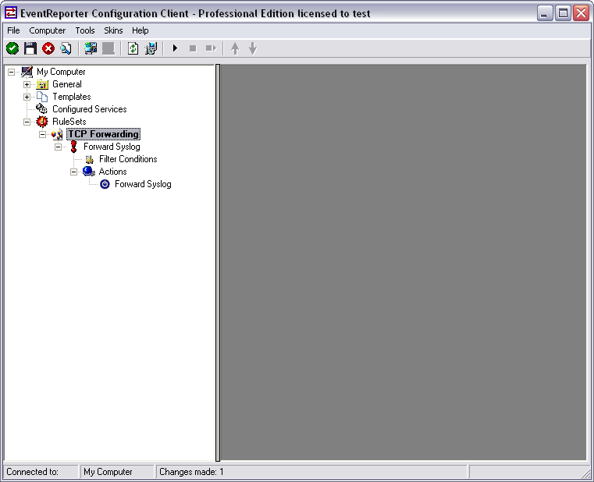
Task: Collapse the RuleSets tree node
Action: (27, 122)
